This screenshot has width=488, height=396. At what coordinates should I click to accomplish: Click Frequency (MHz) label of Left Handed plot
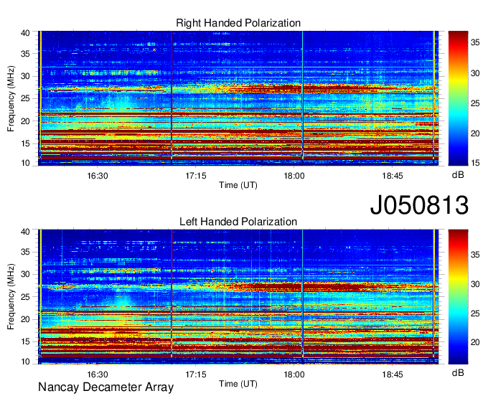tap(11, 297)
